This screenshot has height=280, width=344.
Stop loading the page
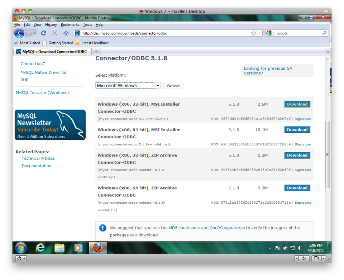54,33
